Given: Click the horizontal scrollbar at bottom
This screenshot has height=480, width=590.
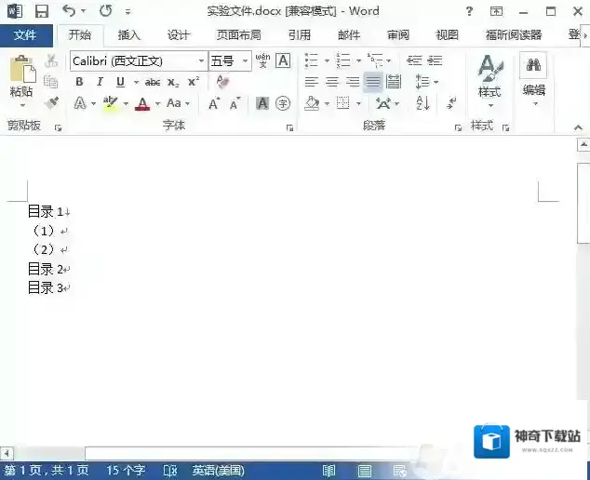Looking at the screenshot, I should click(x=233, y=452).
